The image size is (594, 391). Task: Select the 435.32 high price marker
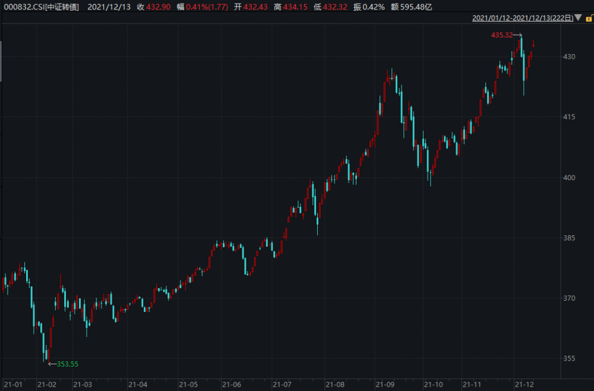502,35
